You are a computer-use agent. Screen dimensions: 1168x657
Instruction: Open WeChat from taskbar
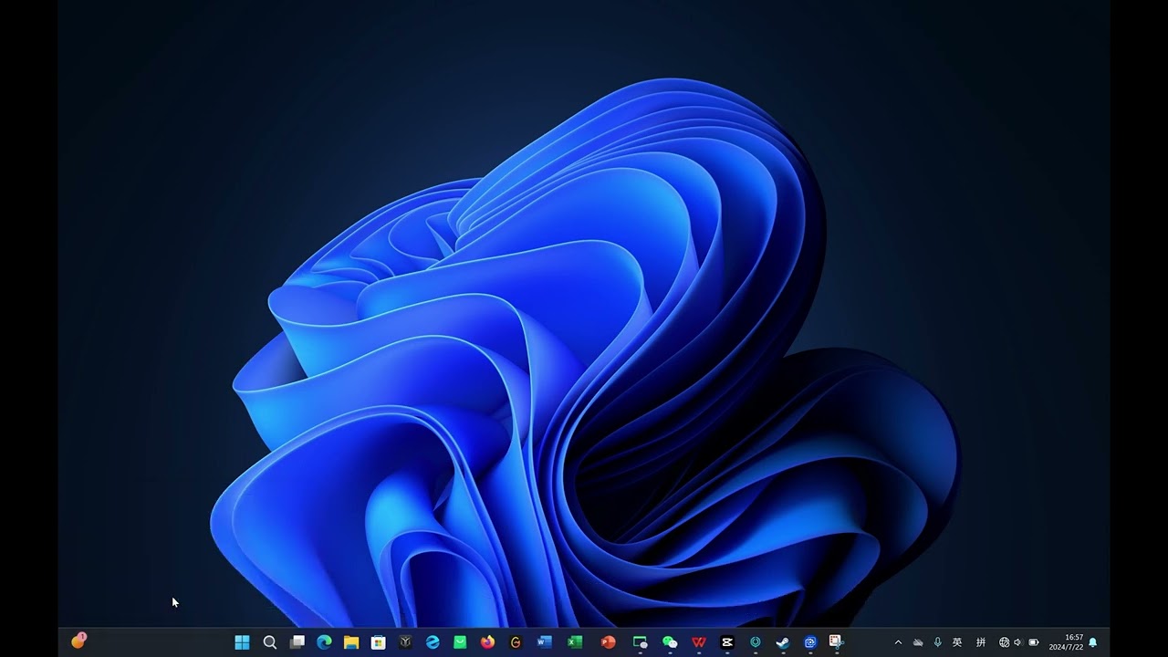pos(670,642)
